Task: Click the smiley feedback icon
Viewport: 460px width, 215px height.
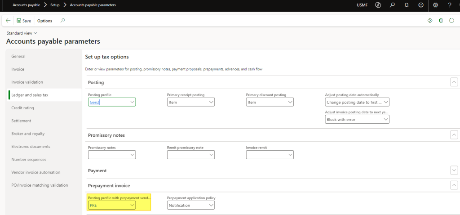Action: click(x=420, y=5)
